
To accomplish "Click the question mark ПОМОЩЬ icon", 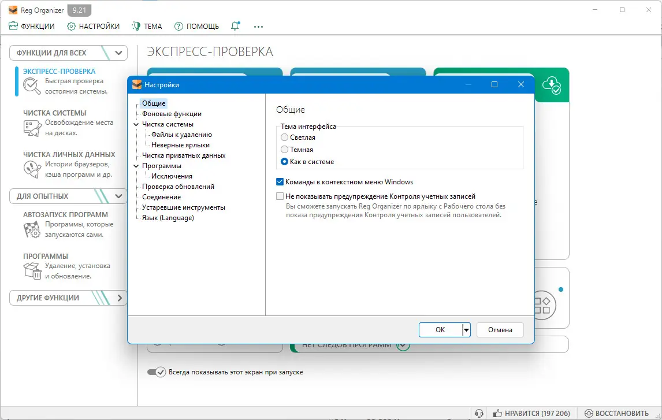I will 178,26.
